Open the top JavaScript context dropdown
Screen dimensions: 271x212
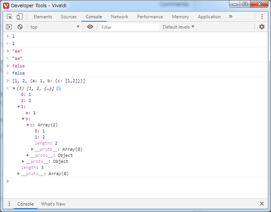tap(55, 27)
